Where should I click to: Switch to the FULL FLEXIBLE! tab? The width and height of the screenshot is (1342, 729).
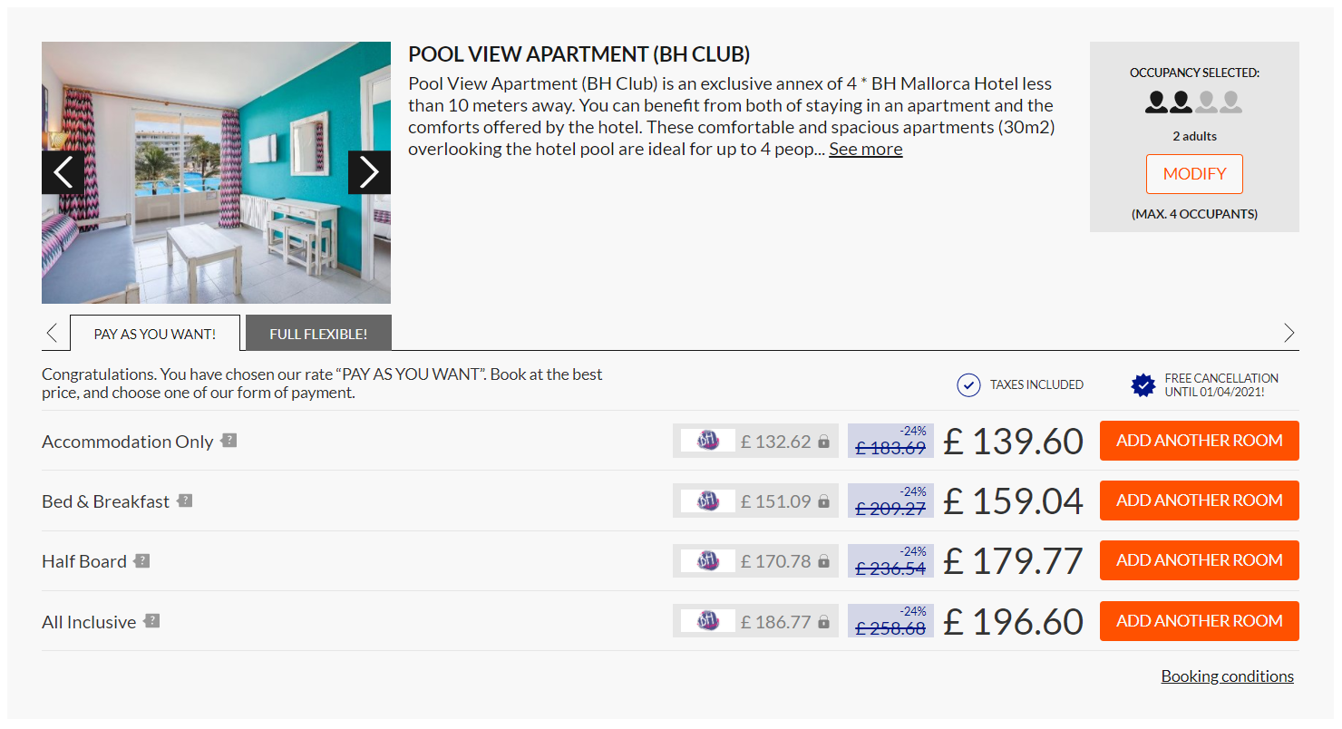(x=318, y=333)
